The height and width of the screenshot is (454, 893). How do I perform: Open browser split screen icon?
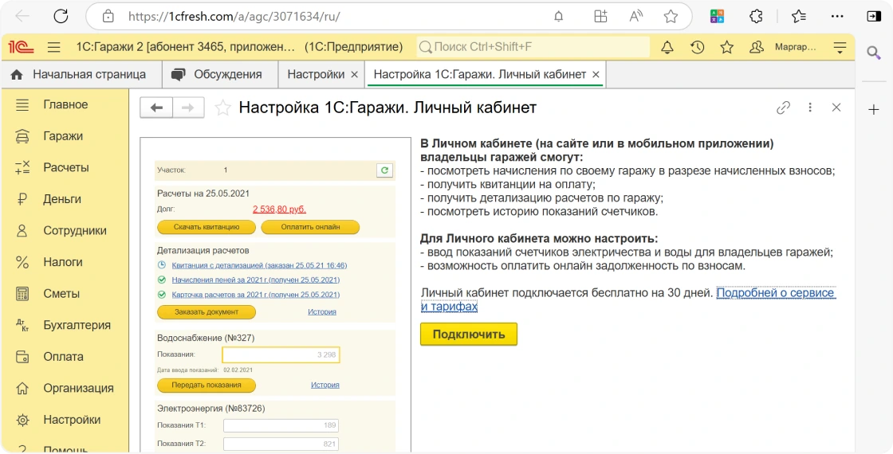pos(601,16)
